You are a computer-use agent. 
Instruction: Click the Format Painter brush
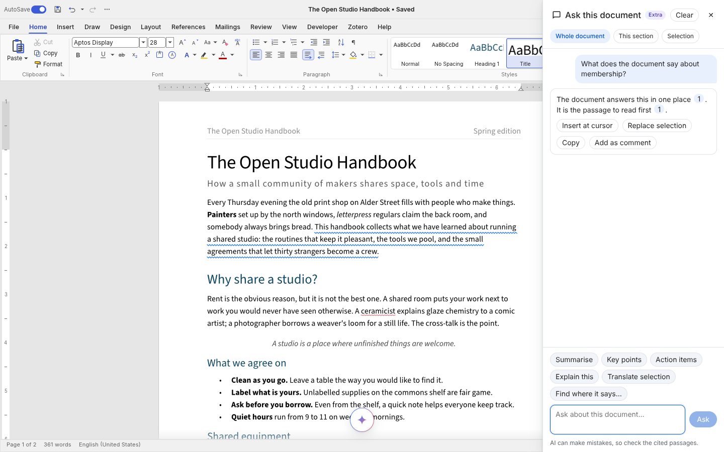[38, 64]
